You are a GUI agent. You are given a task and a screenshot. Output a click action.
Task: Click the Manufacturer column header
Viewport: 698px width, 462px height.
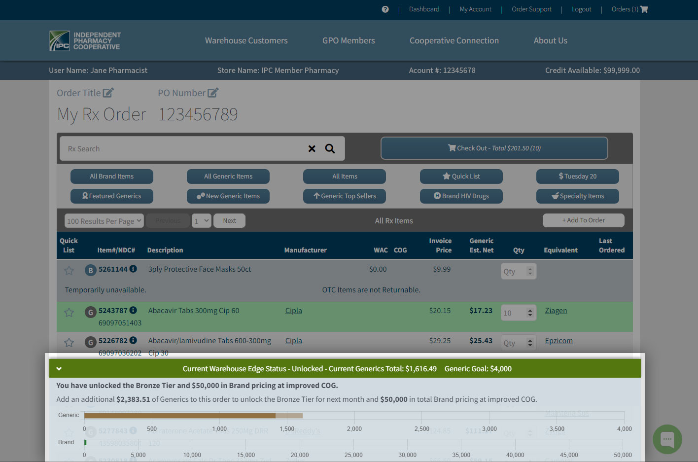pyautogui.click(x=306, y=250)
